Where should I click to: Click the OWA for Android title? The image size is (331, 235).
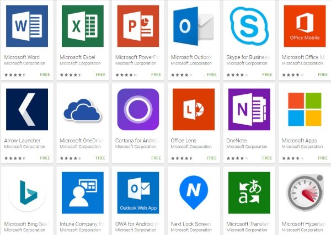137,224
